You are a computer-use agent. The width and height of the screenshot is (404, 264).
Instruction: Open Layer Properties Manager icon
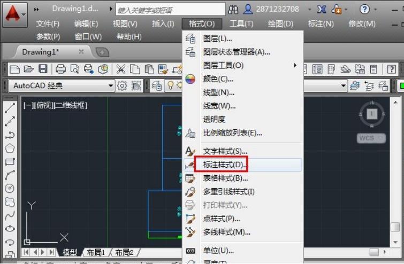click(156, 86)
